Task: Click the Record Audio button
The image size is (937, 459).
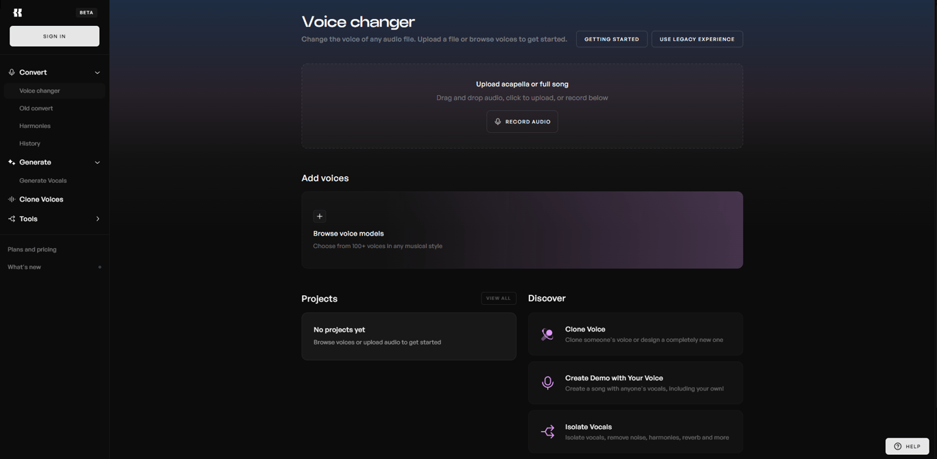Action: [522, 122]
